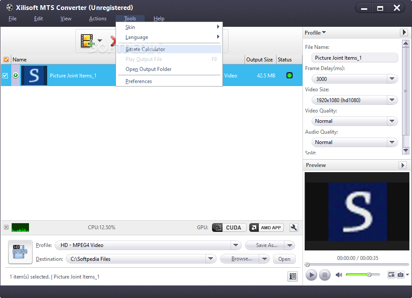The image size is (412, 298).
Task: Click the Add File film strip icon
Action: (x=87, y=41)
